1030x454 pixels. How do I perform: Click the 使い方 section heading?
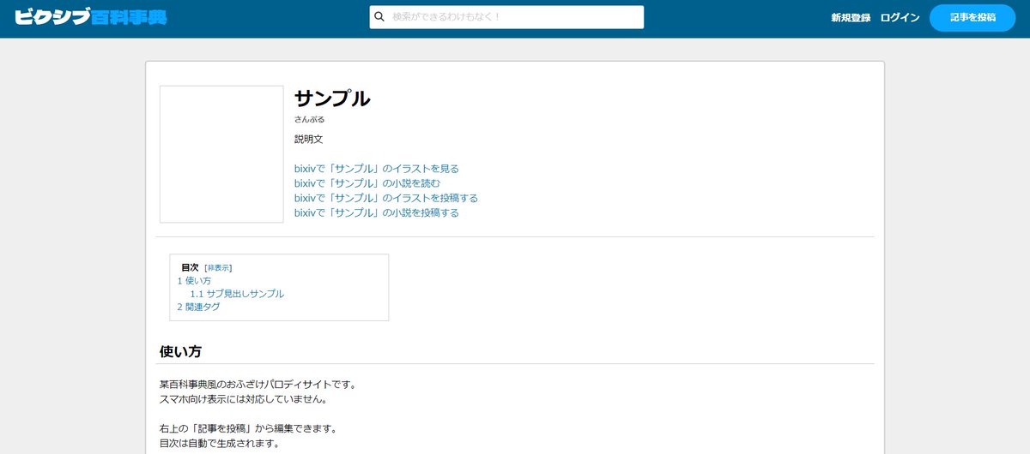click(180, 351)
